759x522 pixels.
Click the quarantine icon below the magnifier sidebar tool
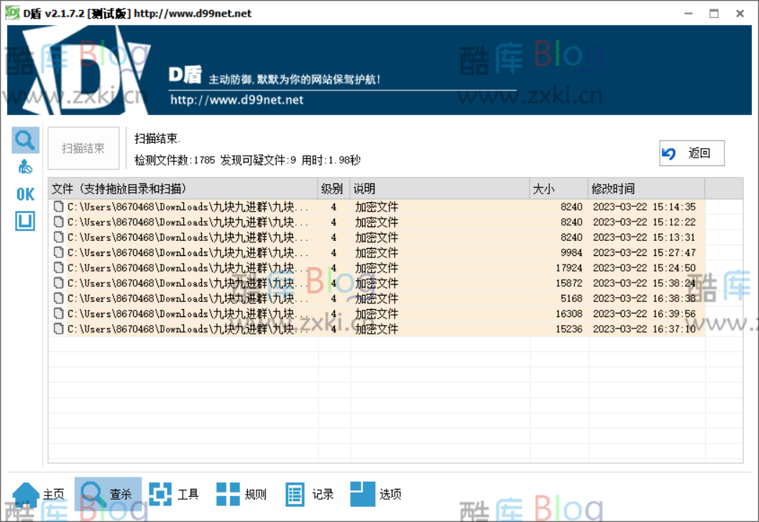[x=25, y=166]
